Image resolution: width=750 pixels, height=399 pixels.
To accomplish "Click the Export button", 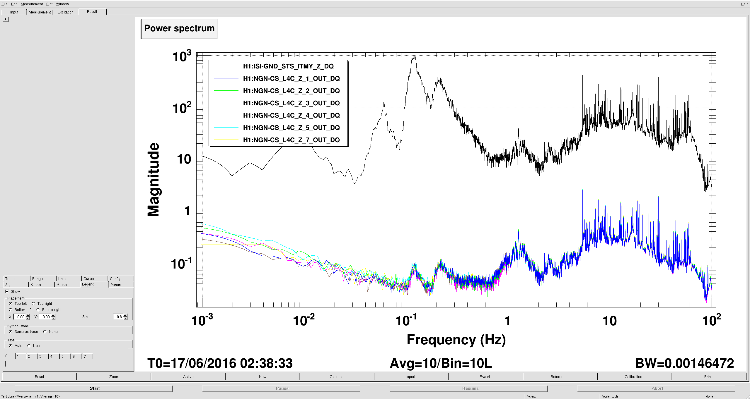I will tap(486, 376).
